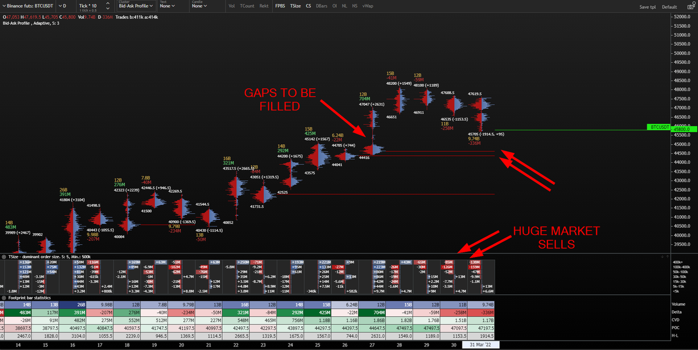Click the 3104.0 H-L cell

(72, 335)
